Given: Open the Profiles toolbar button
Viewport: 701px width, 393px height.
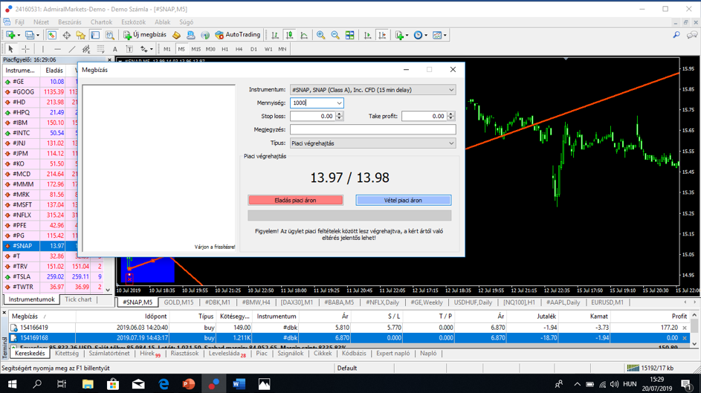Looking at the screenshot, I should tap(32, 35).
